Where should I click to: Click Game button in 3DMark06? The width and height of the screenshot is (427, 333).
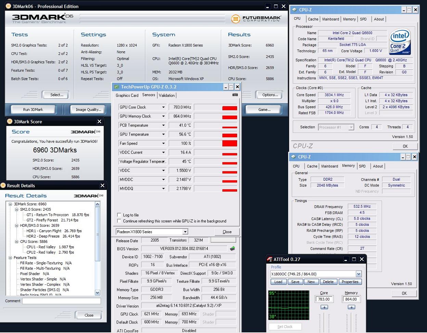pyautogui.click(x=264, y=109)
